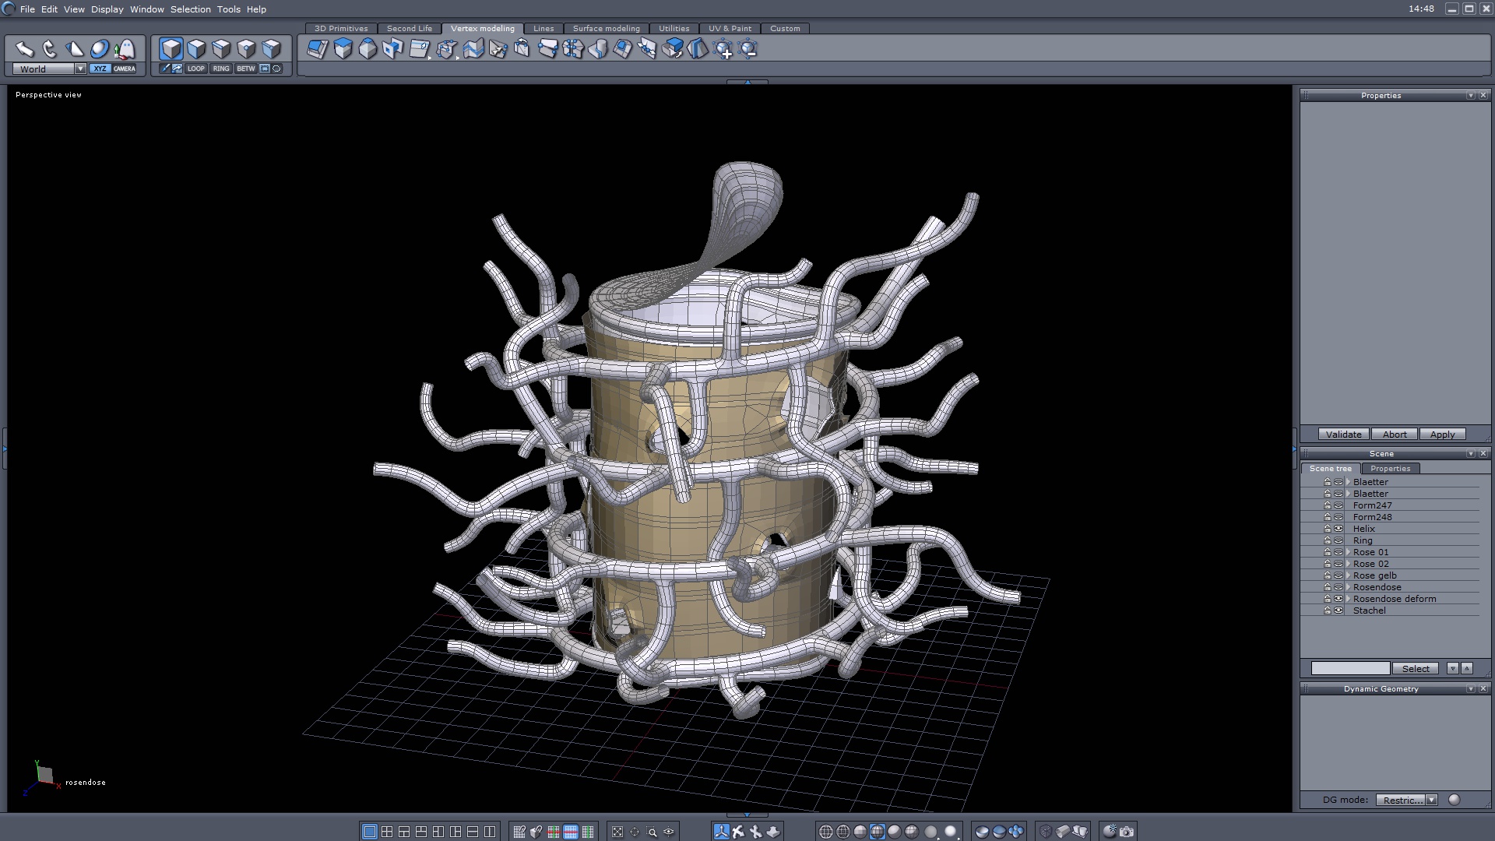Open the Selection menu
Image resolution: width=1495 pixels, height=841 pixels.
[x=190, y=9]
